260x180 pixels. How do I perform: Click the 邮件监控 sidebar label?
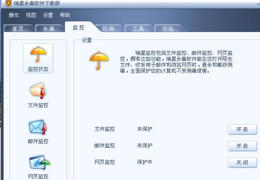(38, 141)
